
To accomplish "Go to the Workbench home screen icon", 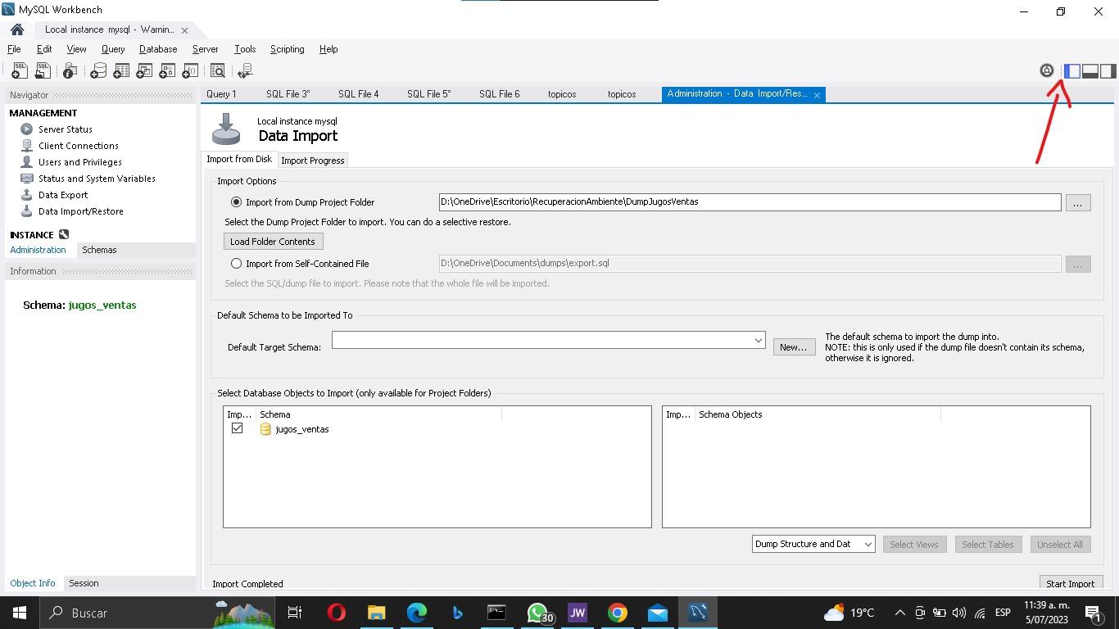I will (x=17, y=29).
